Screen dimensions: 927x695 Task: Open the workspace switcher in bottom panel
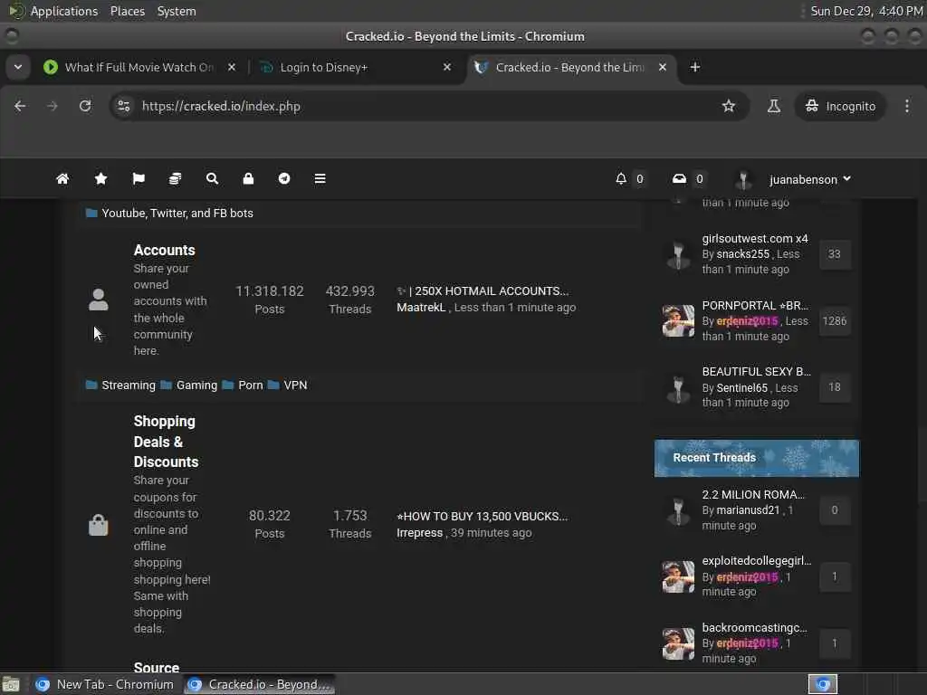822,684
